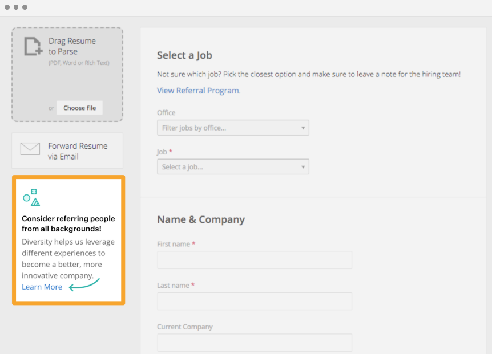The height and width of the screenshot is (354, 492).
Task: Click the teal geometric shapes diversity icon
Action: tap(31, 197)
